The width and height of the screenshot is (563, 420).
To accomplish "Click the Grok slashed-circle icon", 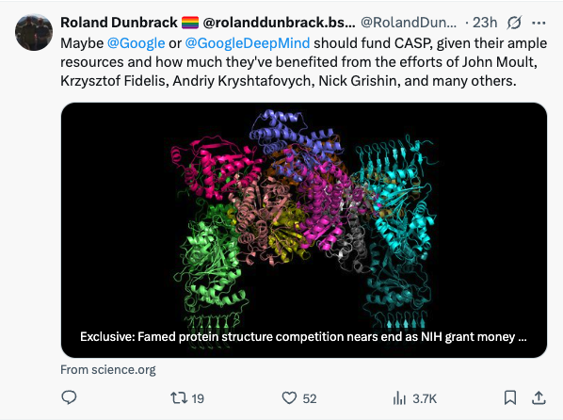I will (x=514, y=23).
